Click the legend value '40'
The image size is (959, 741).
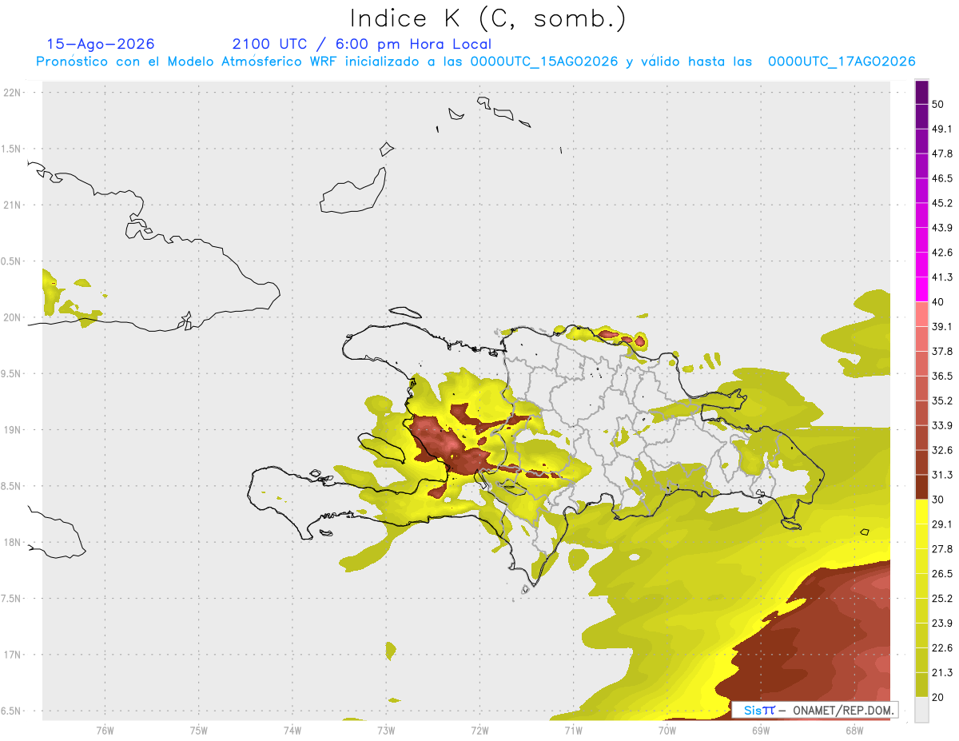click(x=938, y=302)
